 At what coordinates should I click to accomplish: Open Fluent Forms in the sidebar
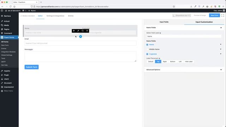click(9, 37)
